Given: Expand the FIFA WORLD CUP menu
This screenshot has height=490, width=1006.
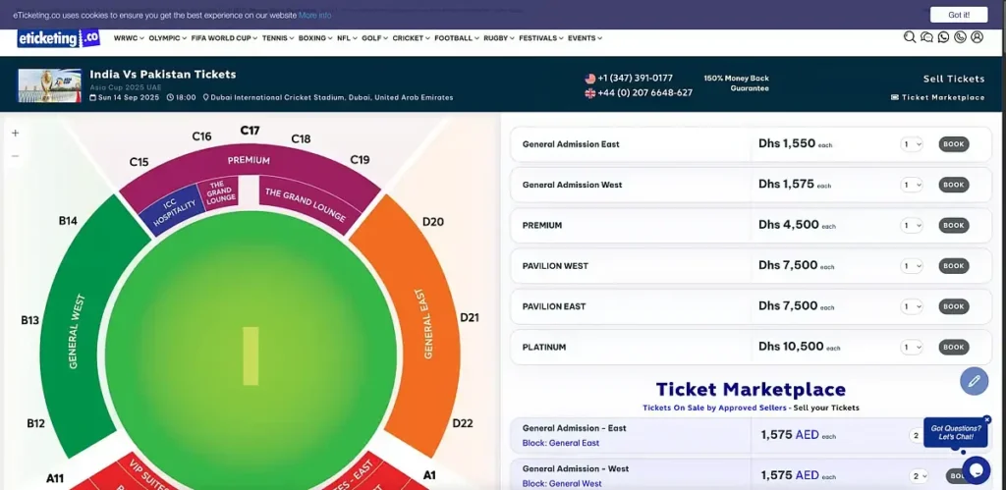Looking at the screenshot, I should click(x=224, y=38).
